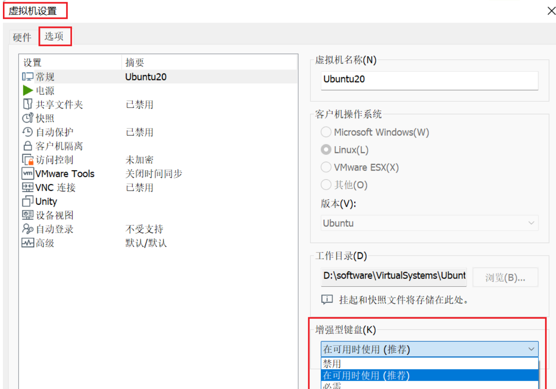Click the 未加密 summary text
The width and height of the screenshot is (556, 389).
[140, 160]
